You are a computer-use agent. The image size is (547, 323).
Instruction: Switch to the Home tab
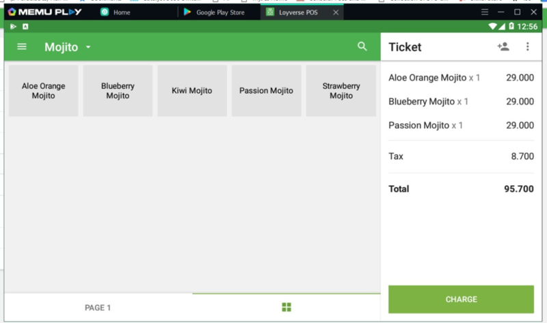pos(121,12)
